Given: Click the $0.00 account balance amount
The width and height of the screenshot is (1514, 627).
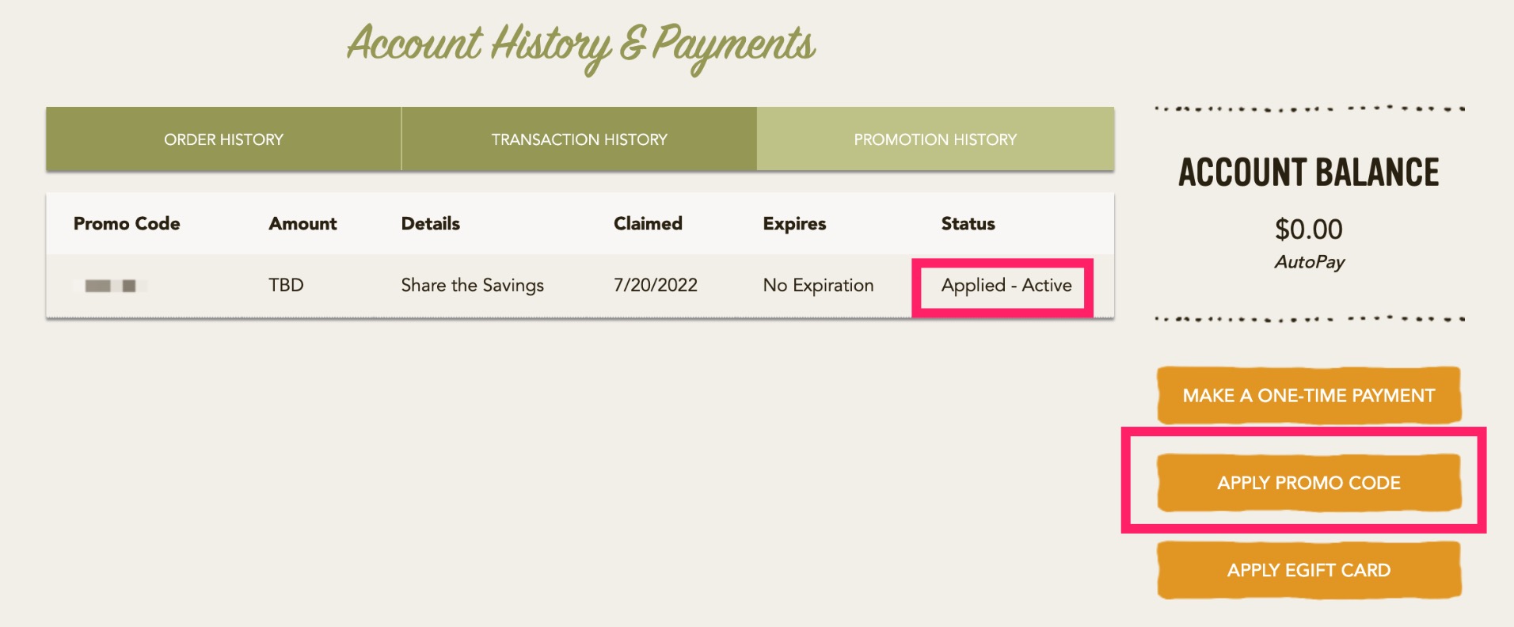Looking at the screenshot, I should pos(1308,230).
